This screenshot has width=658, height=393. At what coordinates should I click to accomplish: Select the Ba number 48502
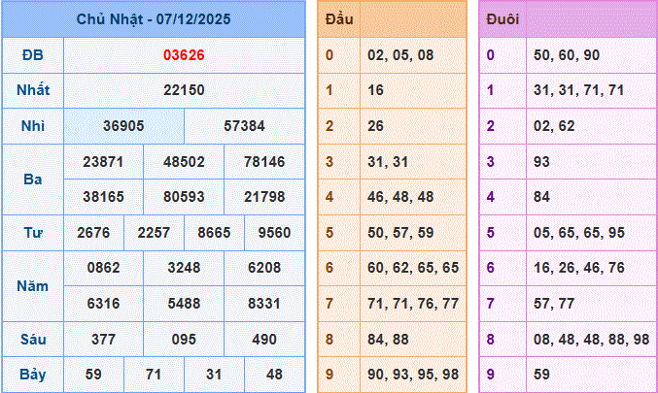(184, 162)
